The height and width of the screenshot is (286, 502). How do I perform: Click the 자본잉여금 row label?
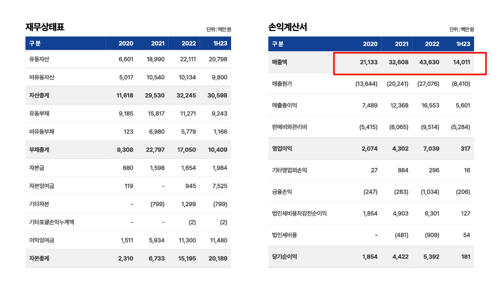point(42,186)
